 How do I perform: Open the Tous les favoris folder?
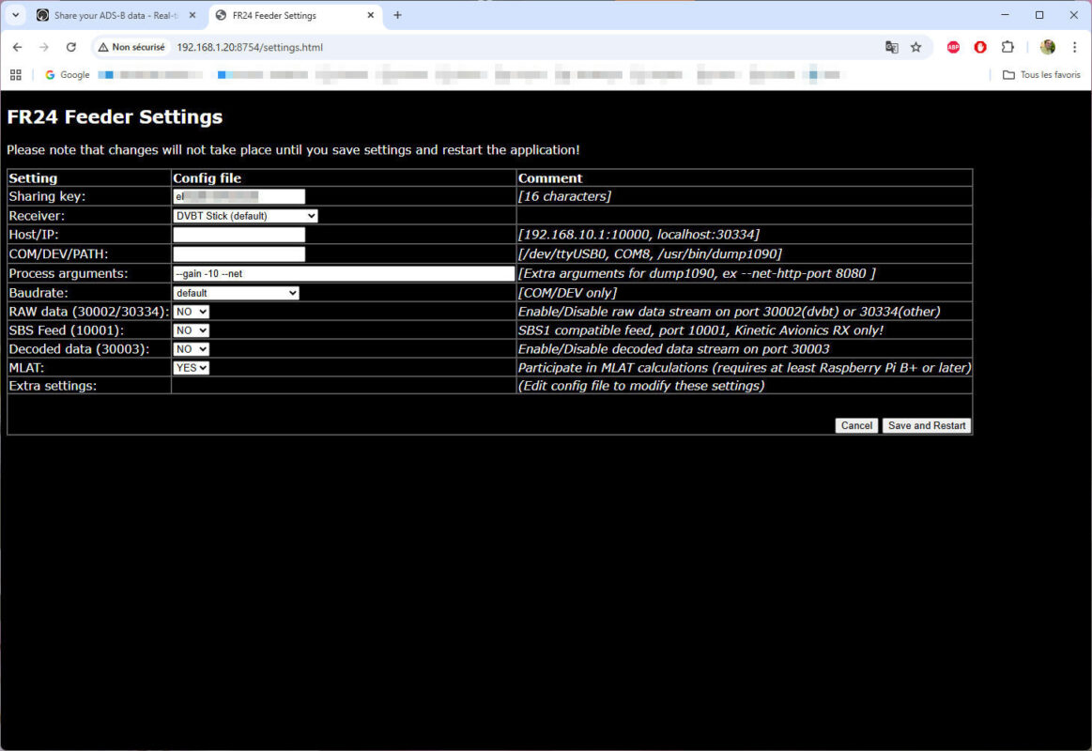(x=1041, y=74)
